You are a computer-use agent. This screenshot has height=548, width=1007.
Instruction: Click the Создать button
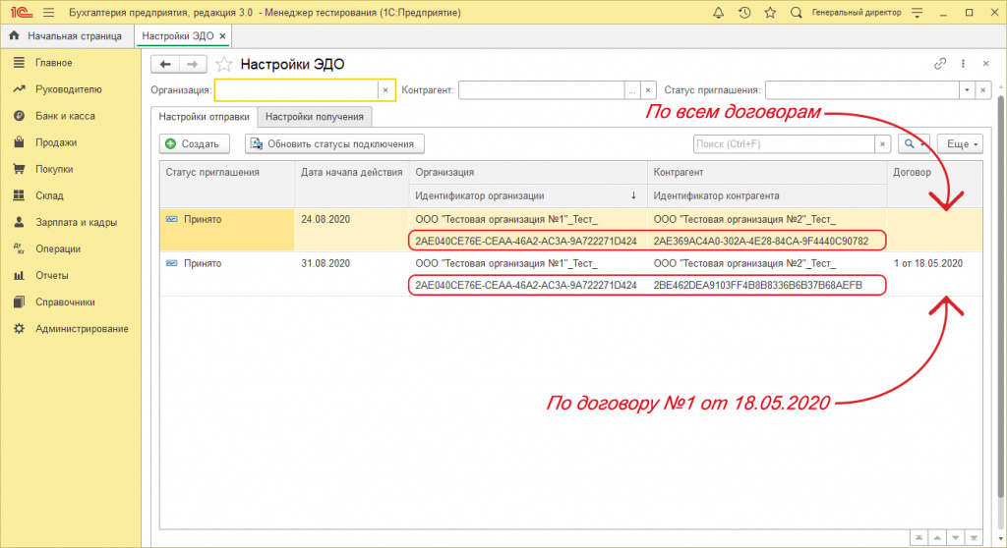tap(194, 143)
